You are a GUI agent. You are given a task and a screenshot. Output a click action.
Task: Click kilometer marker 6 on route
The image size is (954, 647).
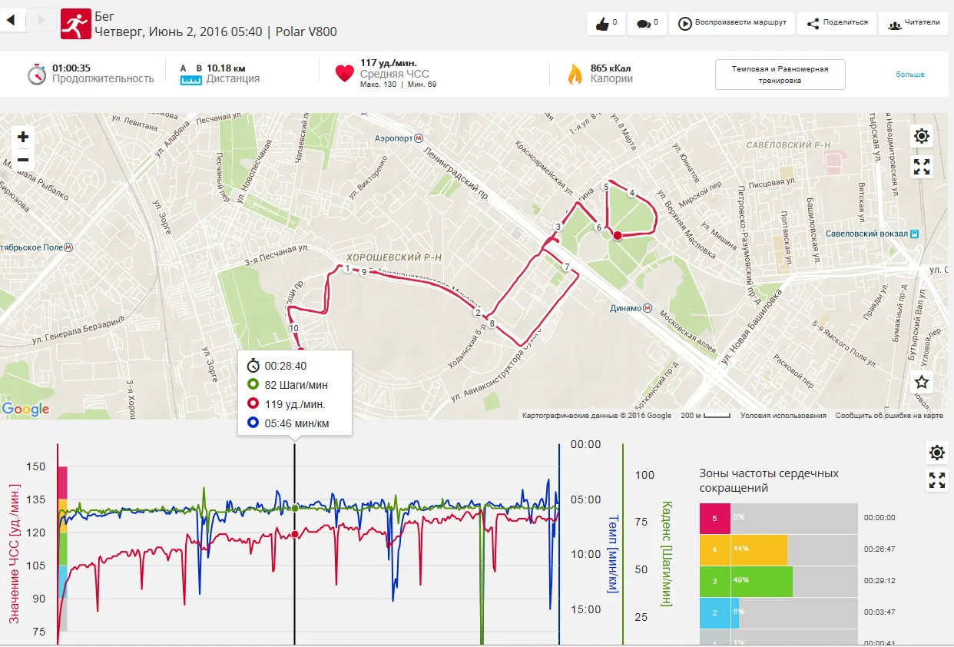pos(598,227)
